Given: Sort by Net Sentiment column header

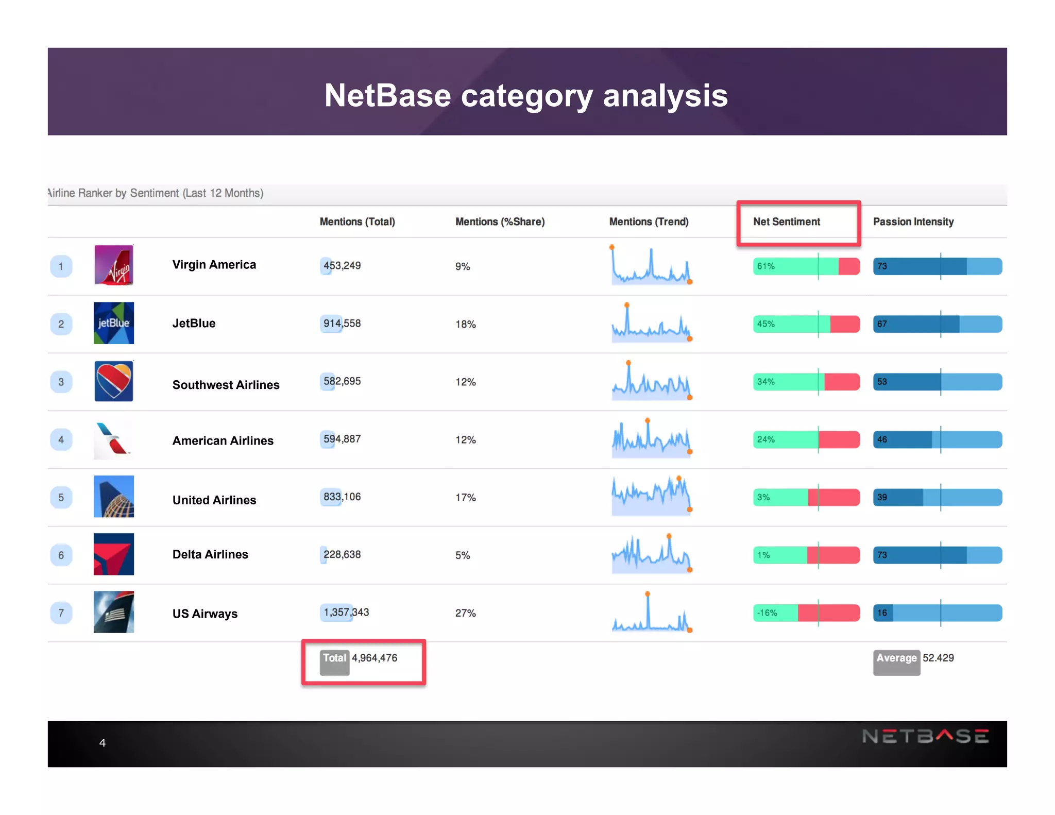Looking at the screenshot, I should pyautogui.click(x=787, y=222).
